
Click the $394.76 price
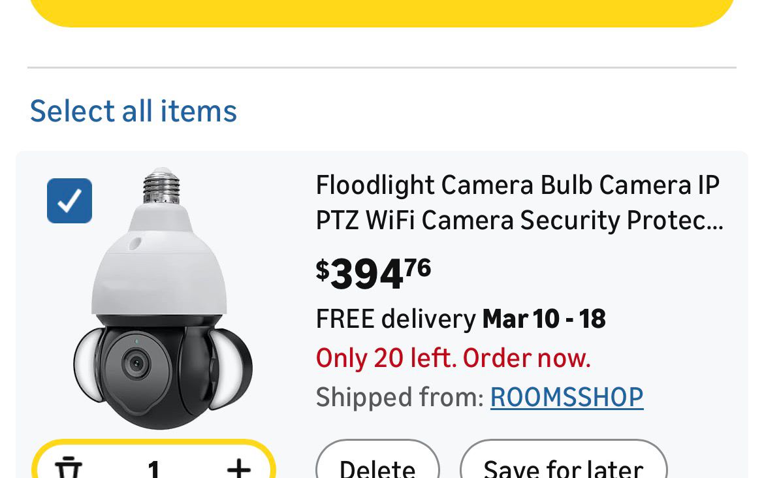click(374, 274)
